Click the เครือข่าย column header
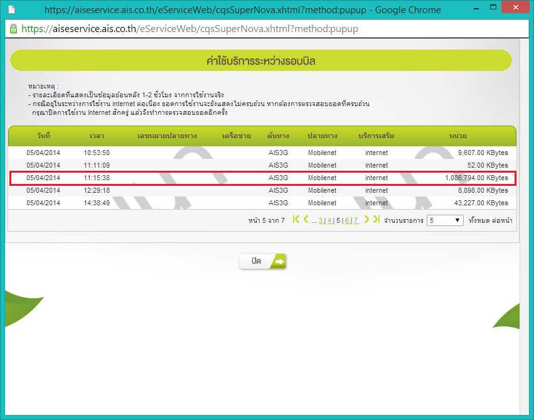The width and height of the screenshot is (534, 420). point(237,136)
